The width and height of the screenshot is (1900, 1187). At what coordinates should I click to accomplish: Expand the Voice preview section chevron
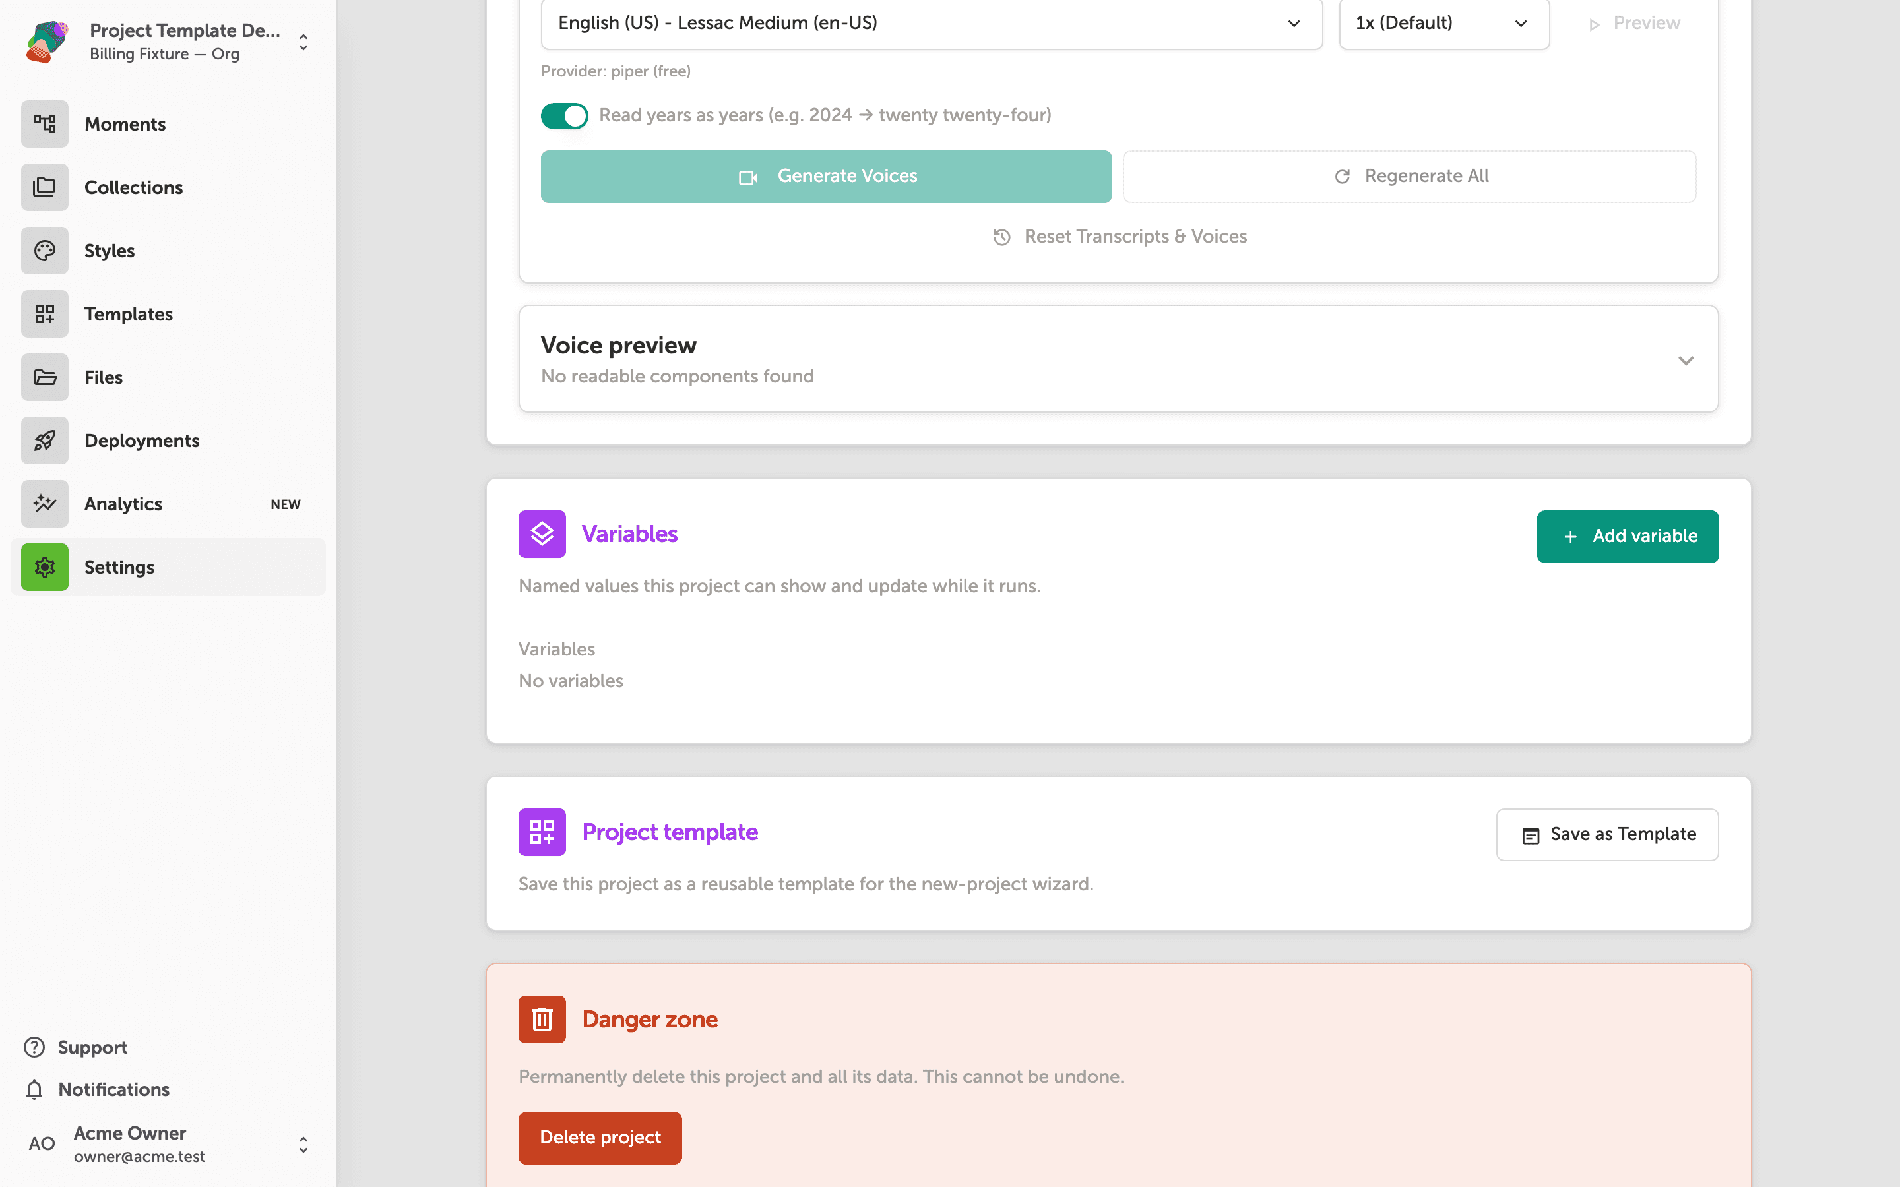1685,360
